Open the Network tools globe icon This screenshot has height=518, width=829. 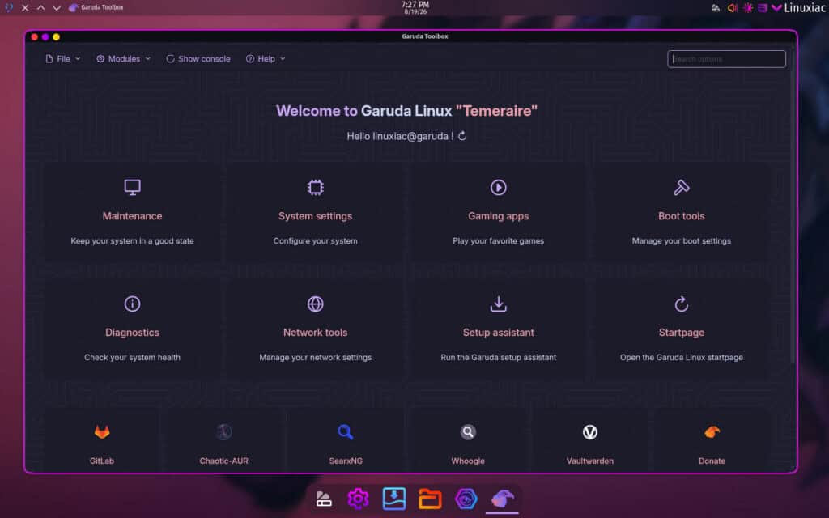tap(315, 304)
